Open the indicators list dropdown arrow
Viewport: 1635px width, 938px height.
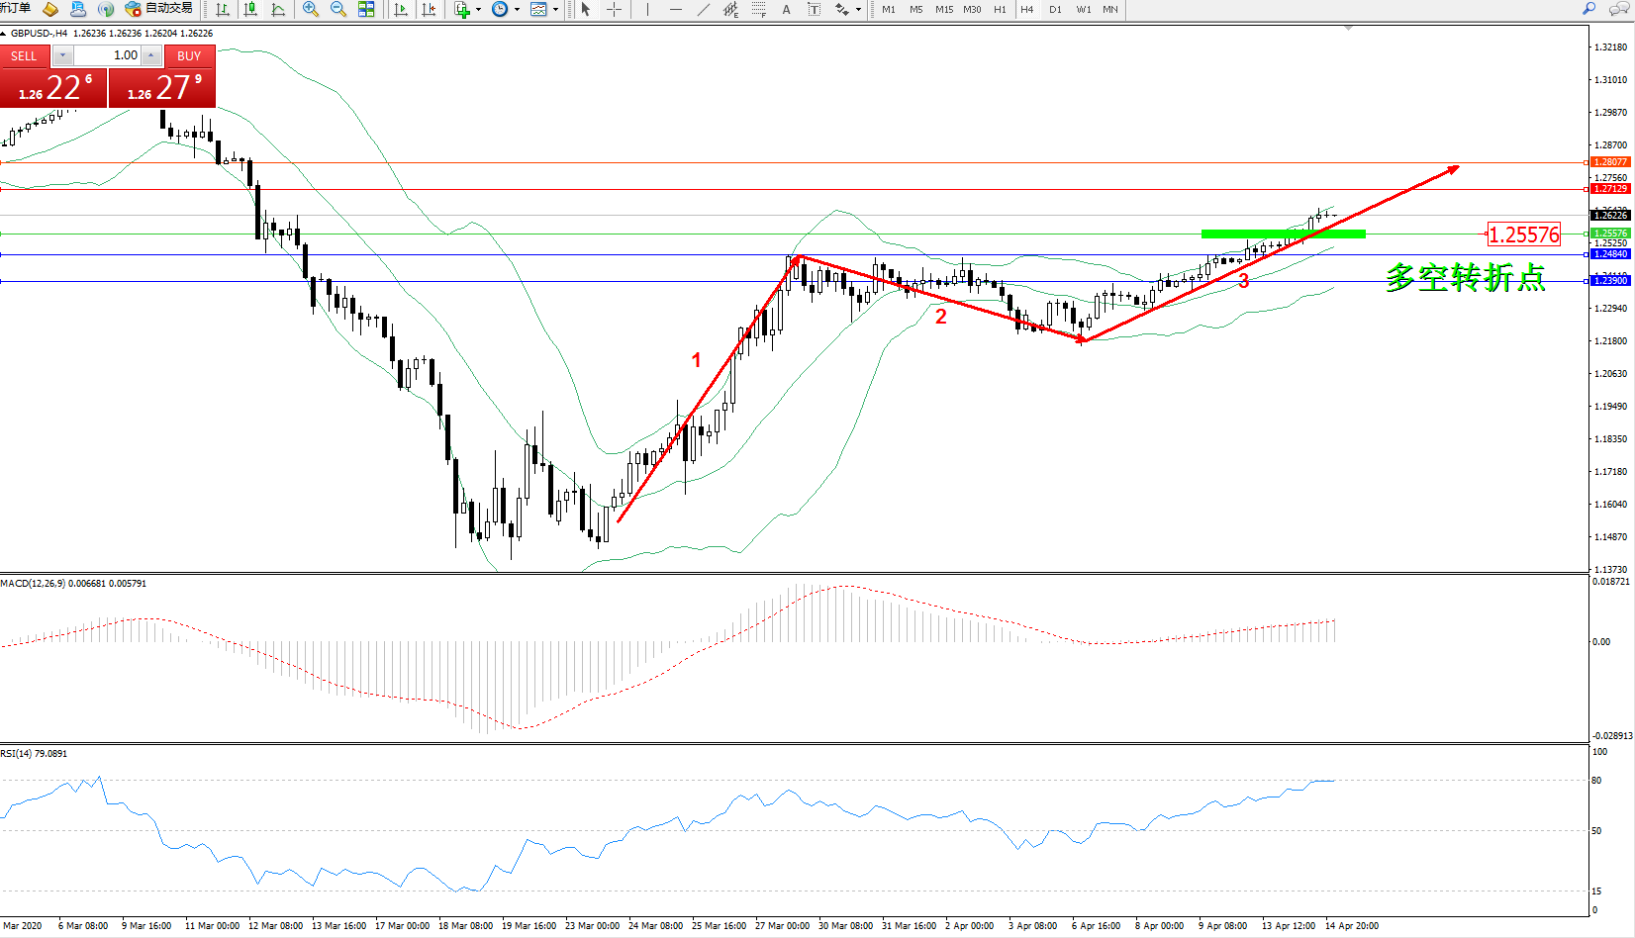[479, 10]
